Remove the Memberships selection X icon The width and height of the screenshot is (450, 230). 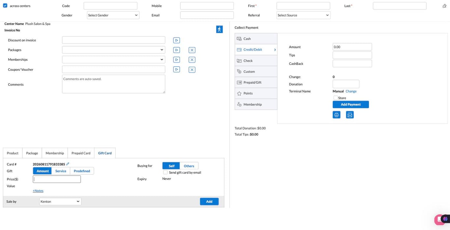[x=192, y=60]
